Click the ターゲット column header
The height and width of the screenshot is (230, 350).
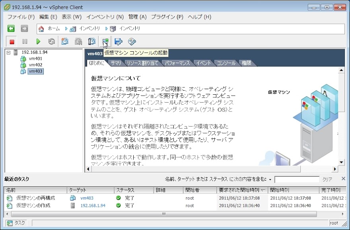[90, 190]
